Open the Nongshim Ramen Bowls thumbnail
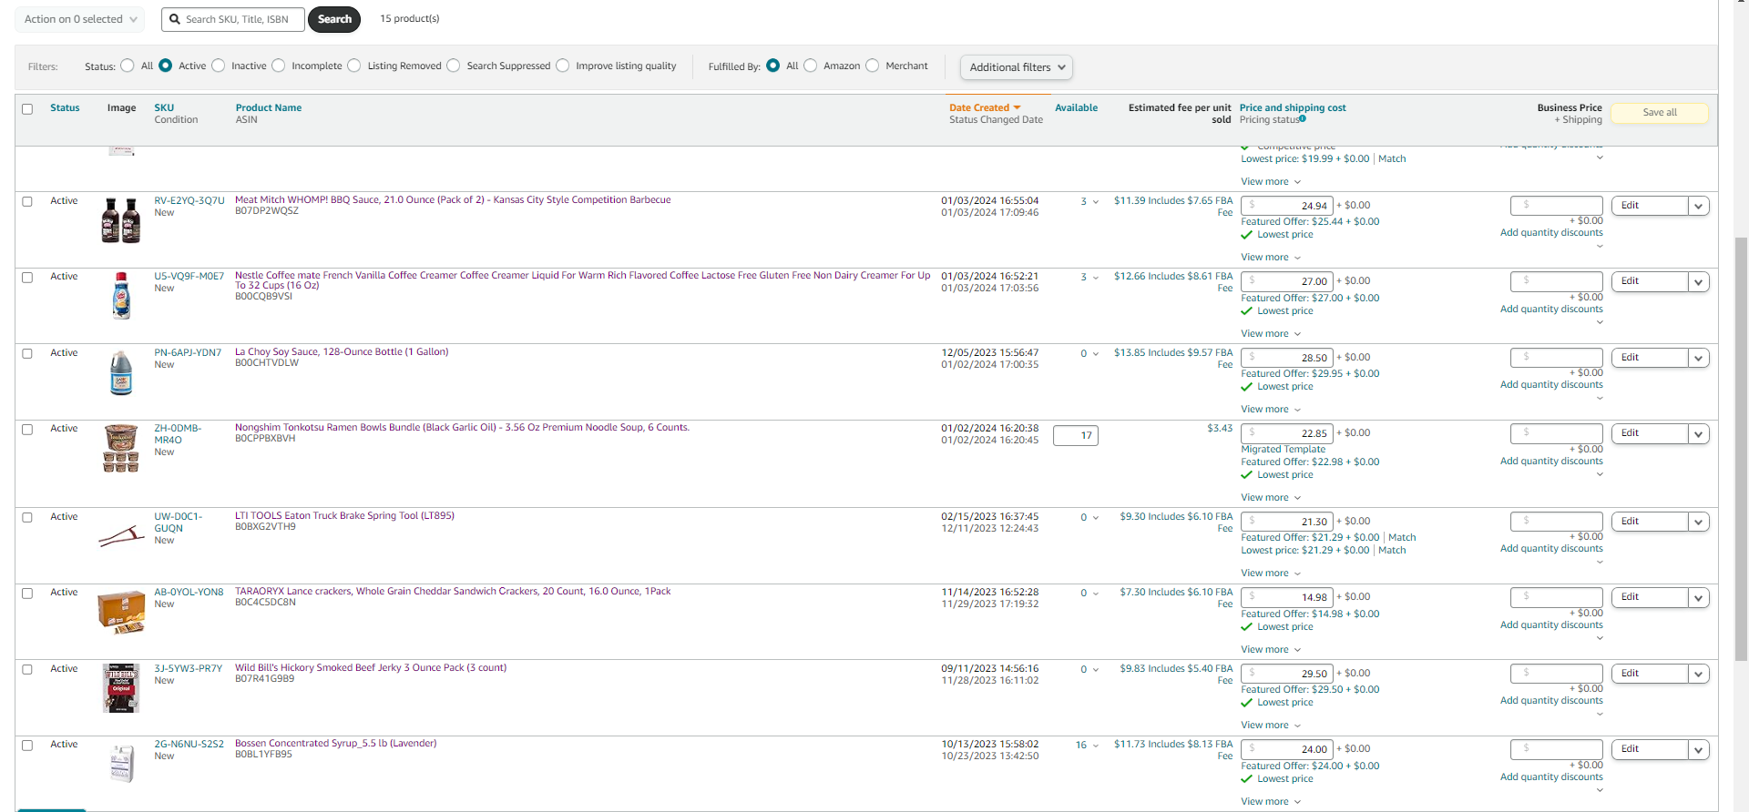 [121, 449]
